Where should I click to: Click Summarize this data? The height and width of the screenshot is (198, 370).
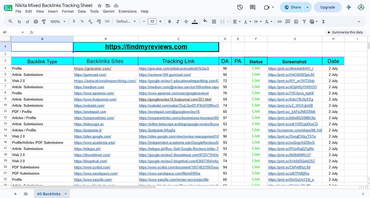pos(345,32)
